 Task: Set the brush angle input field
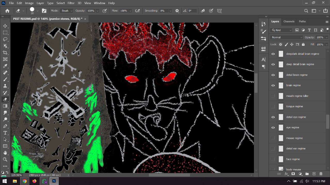tap(192, 11)
